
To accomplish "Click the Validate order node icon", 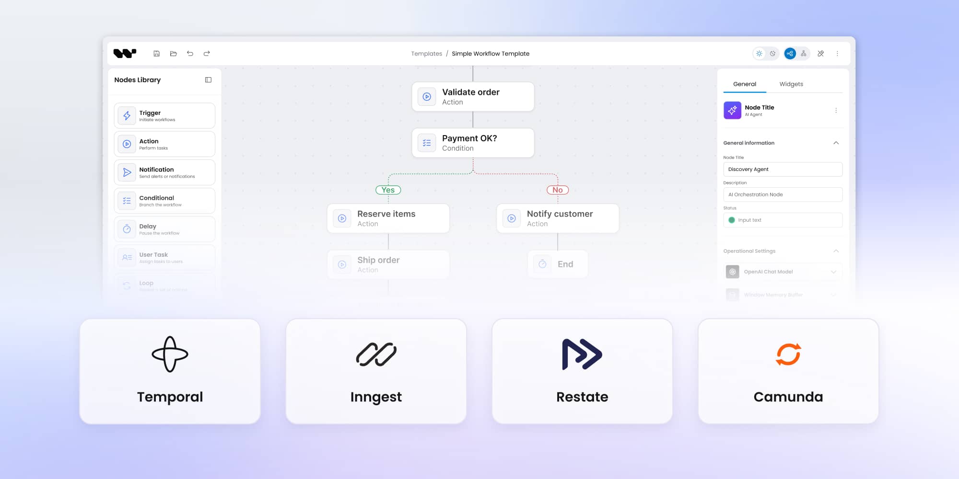I will click(x=427, y=97).
